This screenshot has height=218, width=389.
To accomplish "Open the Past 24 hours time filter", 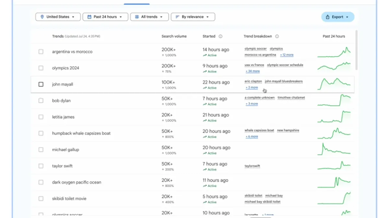I will point(105,17).
